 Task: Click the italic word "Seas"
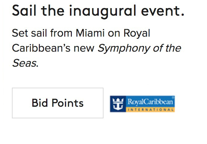[x=24, y=63]
